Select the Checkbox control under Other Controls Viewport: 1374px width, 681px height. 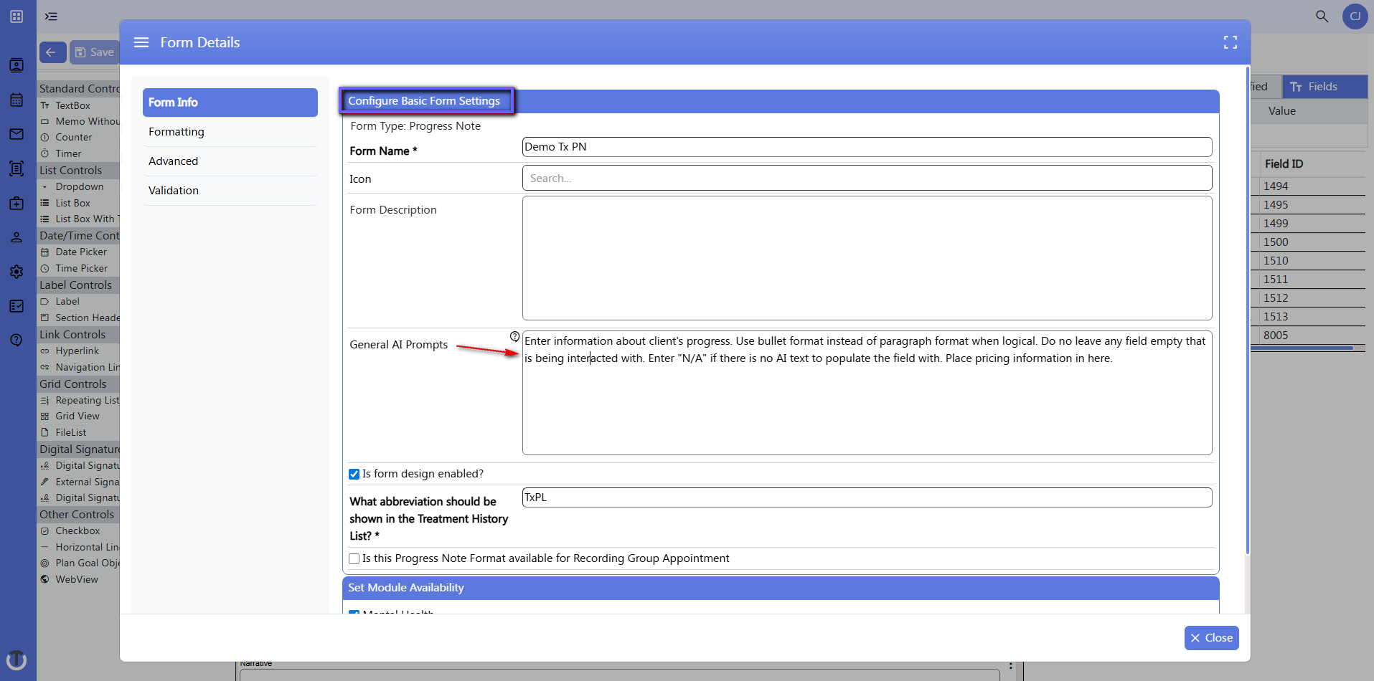tap(77, 530)
